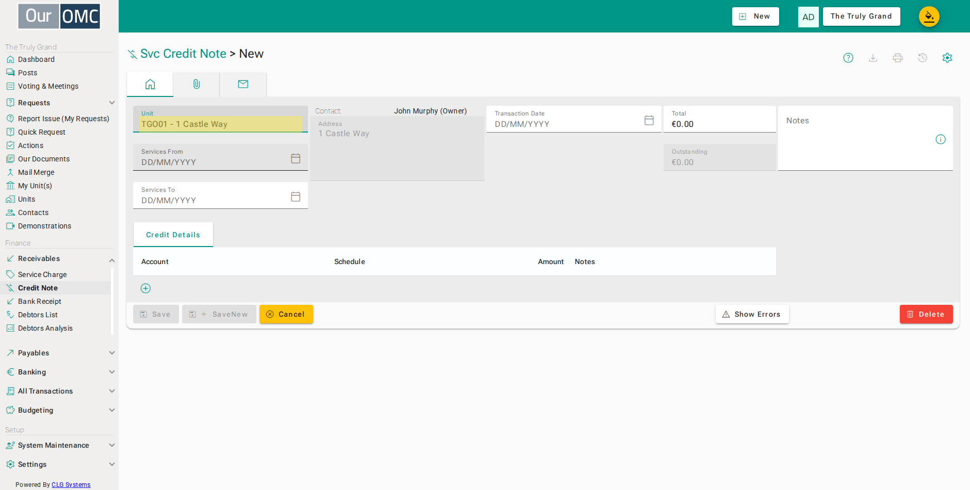Image resolution: width=970 pixels, height=490 pixels.
Task: Click the print icon
Action: click(x=898, y=58)
